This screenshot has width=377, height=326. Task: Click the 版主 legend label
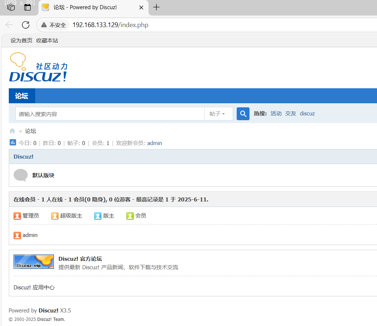[109, 216]
